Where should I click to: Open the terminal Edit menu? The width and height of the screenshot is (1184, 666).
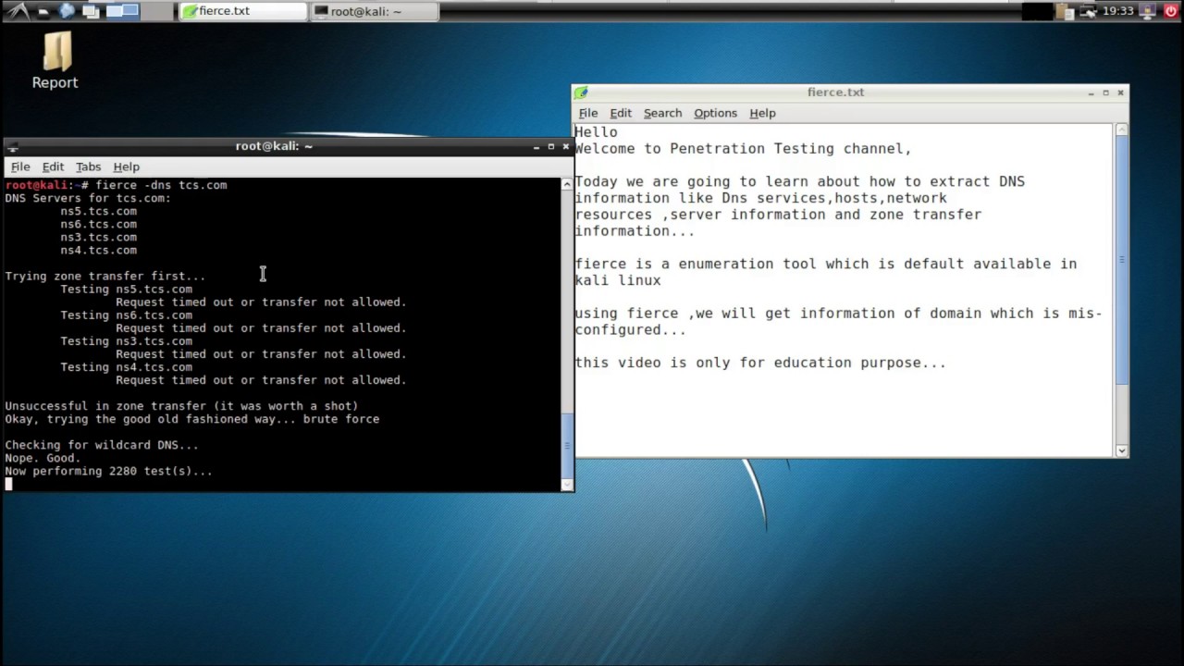click(53, 166)
